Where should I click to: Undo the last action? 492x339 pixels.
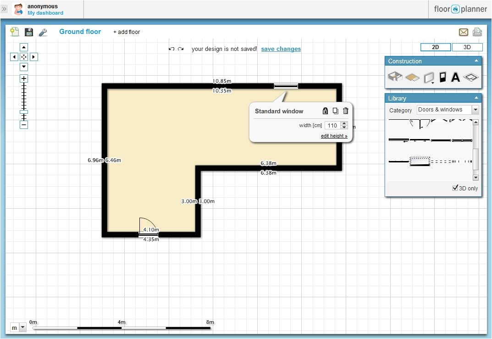point(171,49)
